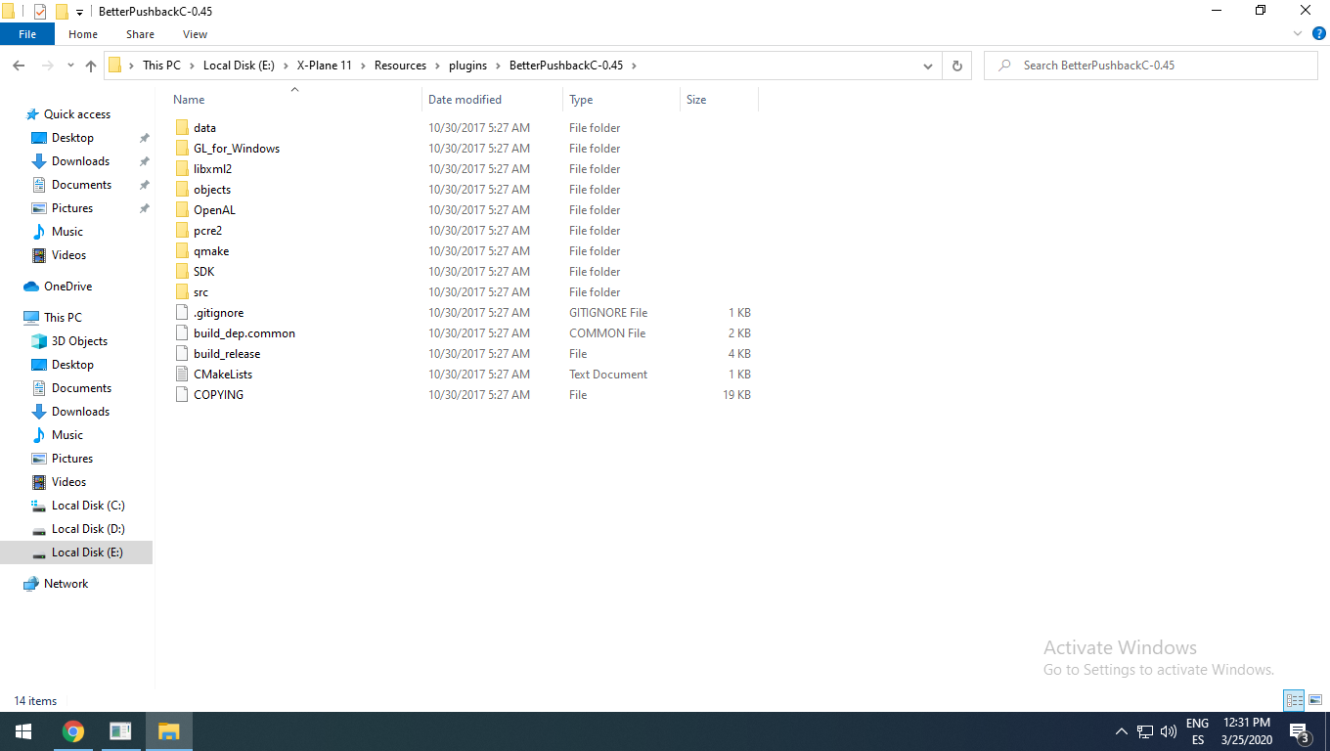
Task: Select Quick access in navigation pane
Action: [76, 114]
